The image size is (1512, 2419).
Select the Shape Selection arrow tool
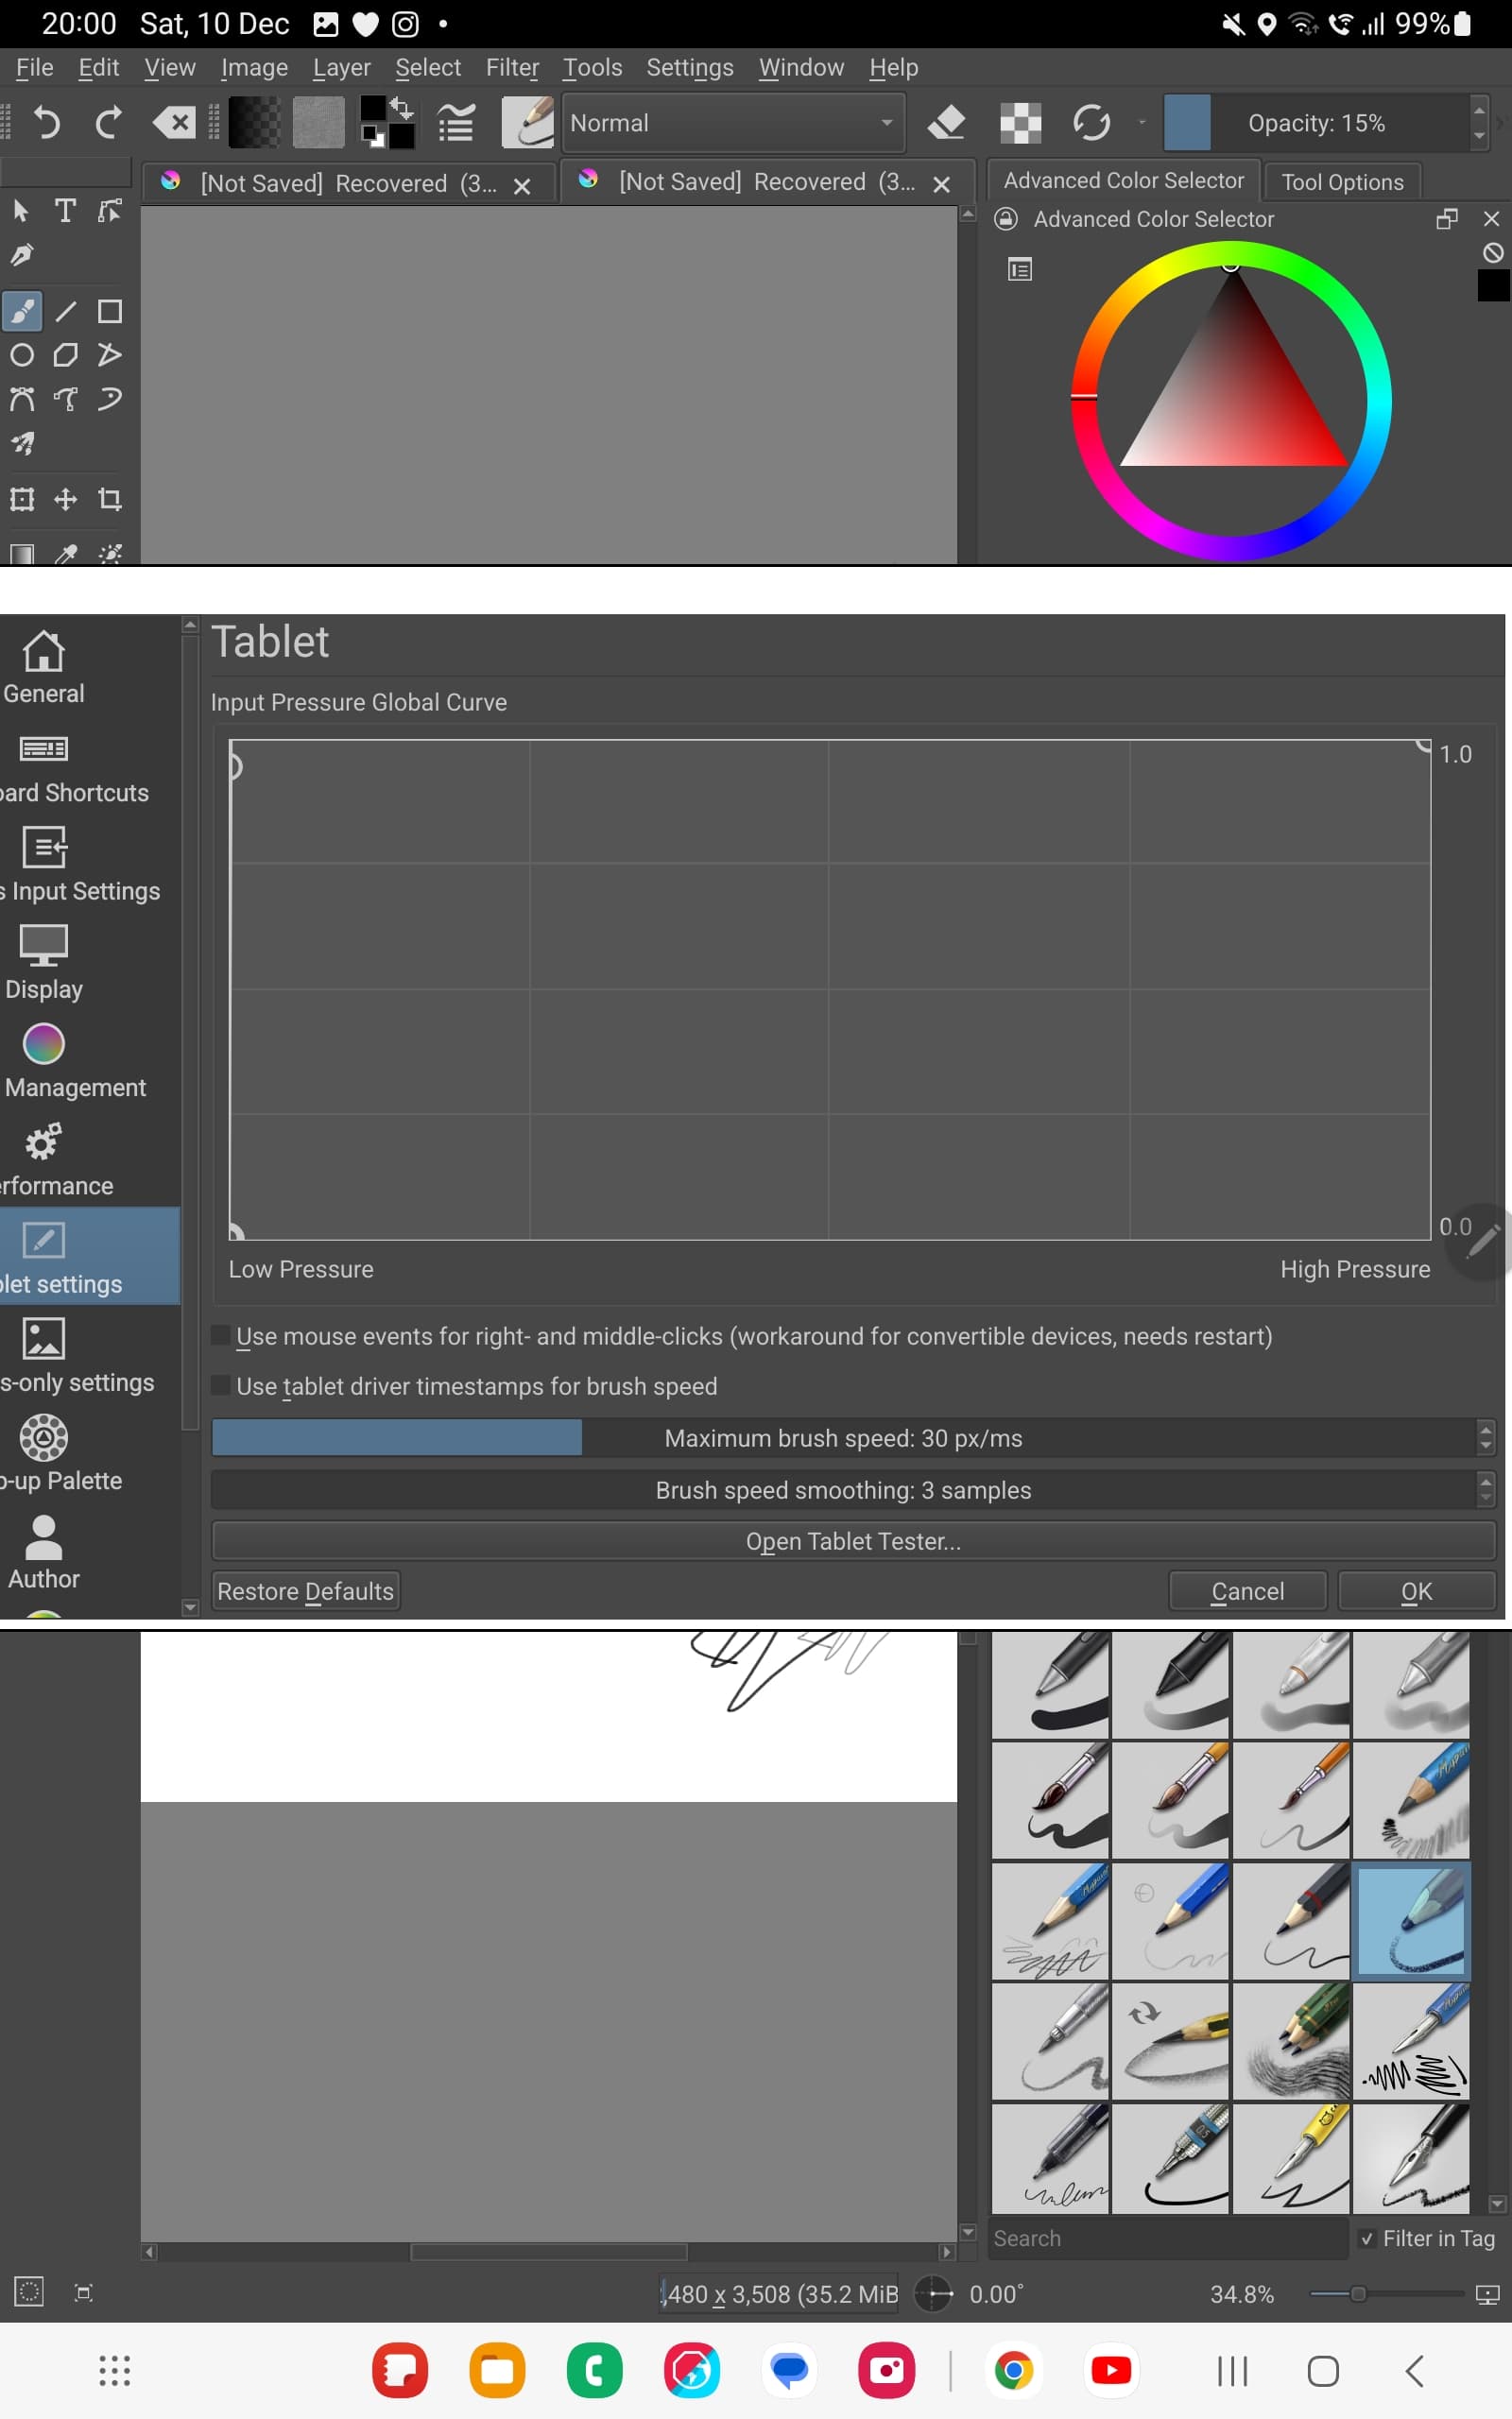pyautogui.click(x=22, y=210)
